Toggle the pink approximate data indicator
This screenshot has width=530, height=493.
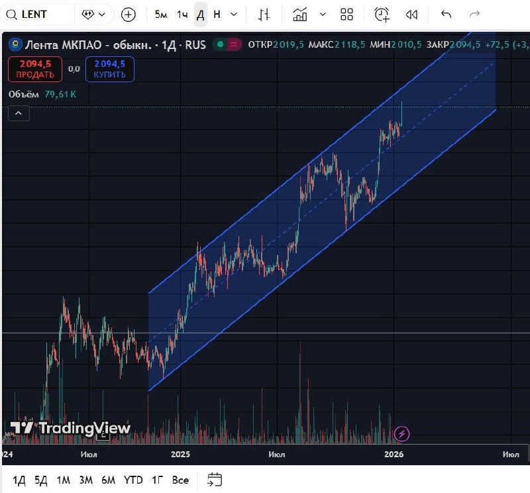pos(233,44)
